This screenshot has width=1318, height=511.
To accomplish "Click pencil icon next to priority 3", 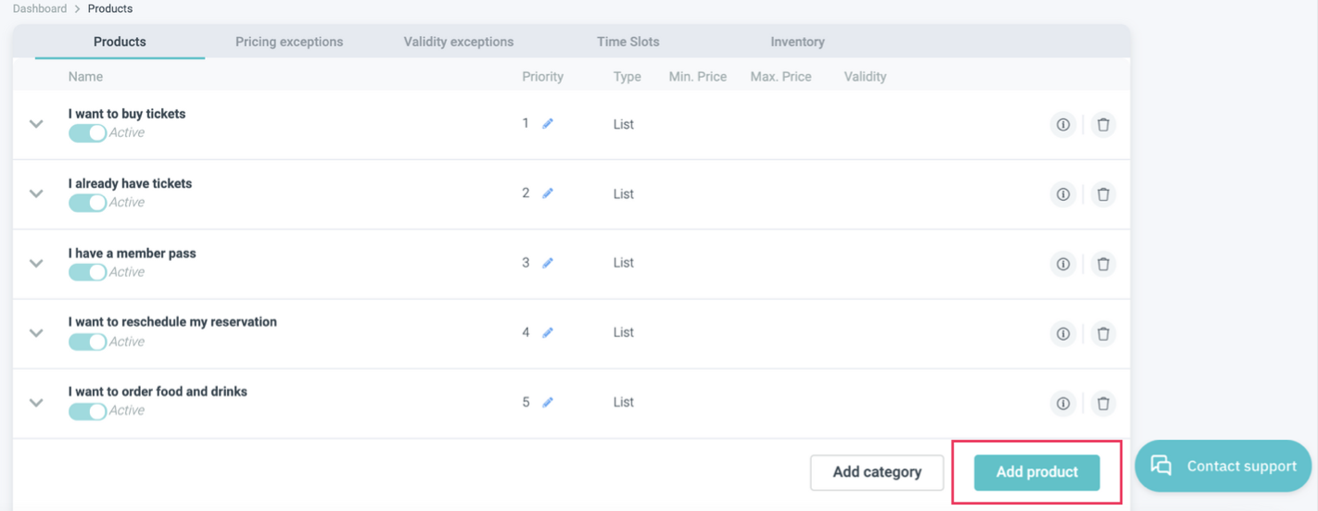I will [x=548, y=263].
